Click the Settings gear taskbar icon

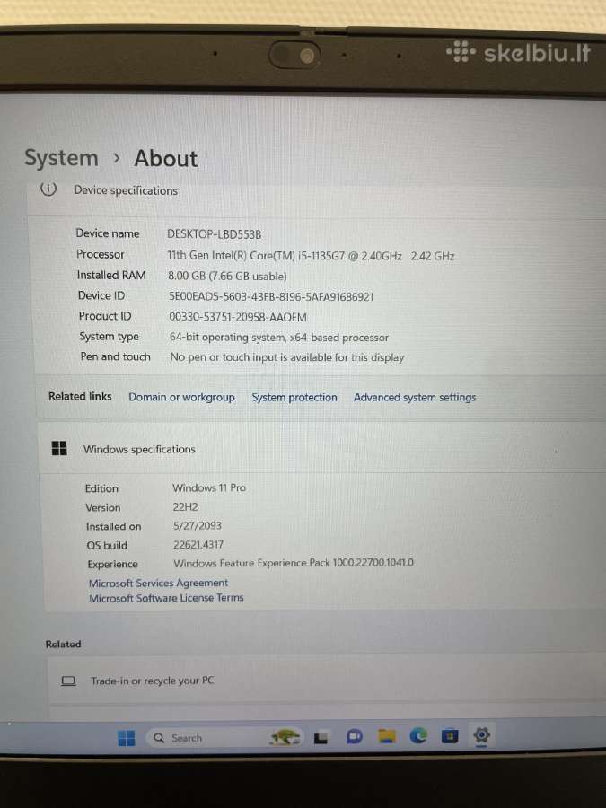(x=481, y=734)
